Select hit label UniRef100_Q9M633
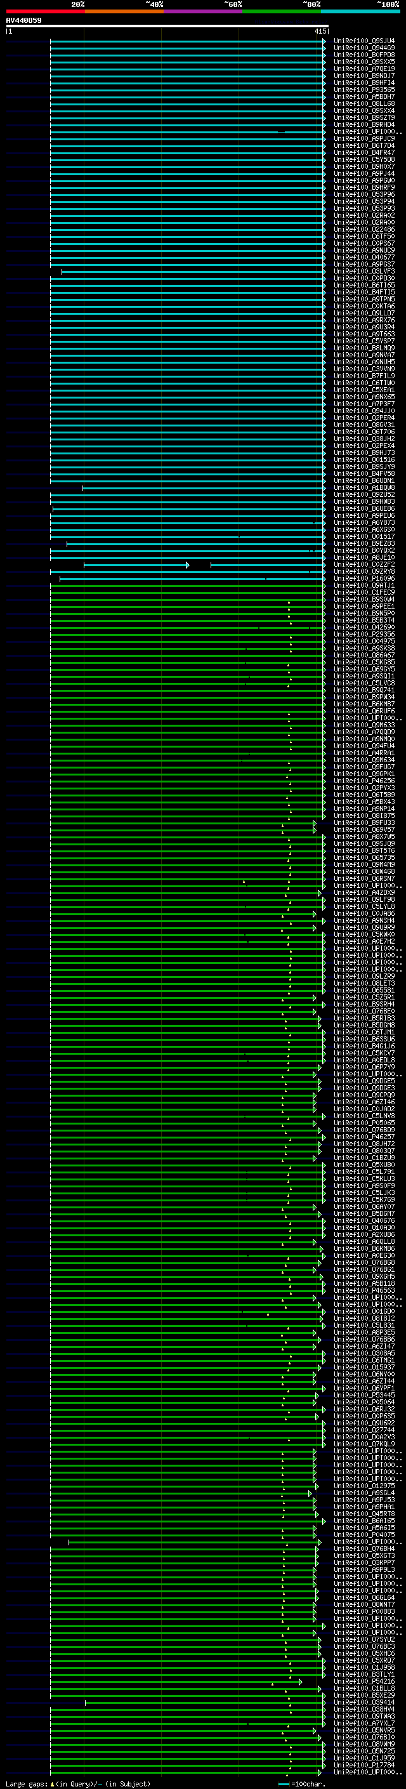This screenshot has height=1789, width=406. pos(364,725)
